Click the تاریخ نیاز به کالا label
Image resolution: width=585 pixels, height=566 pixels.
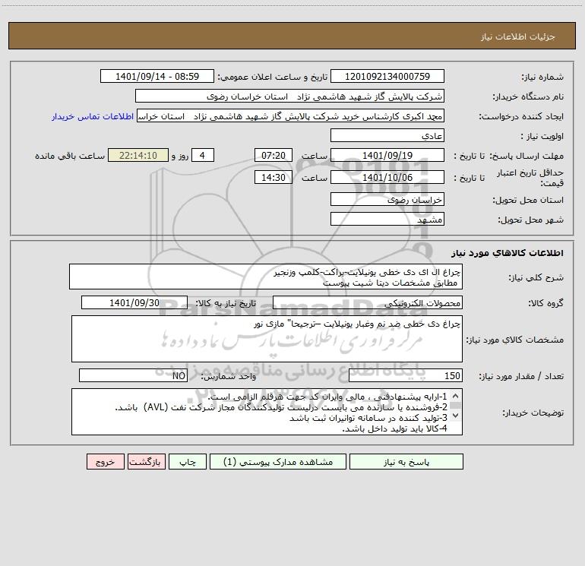pos(226,303)
